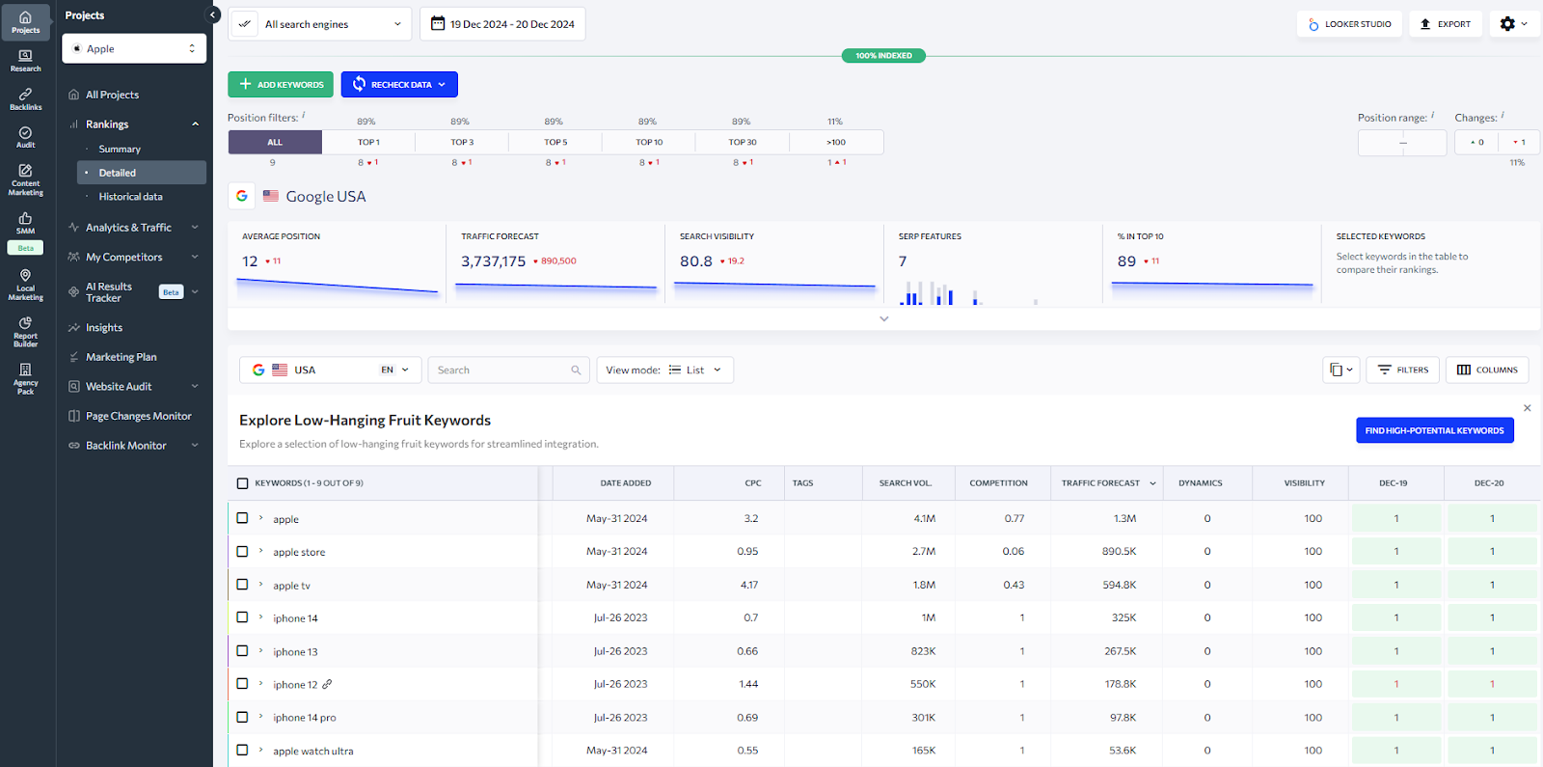The width and height of the screenshot is (1543, 767).
Task: Open Content Marketing section icon
Action: coord(25,179)
